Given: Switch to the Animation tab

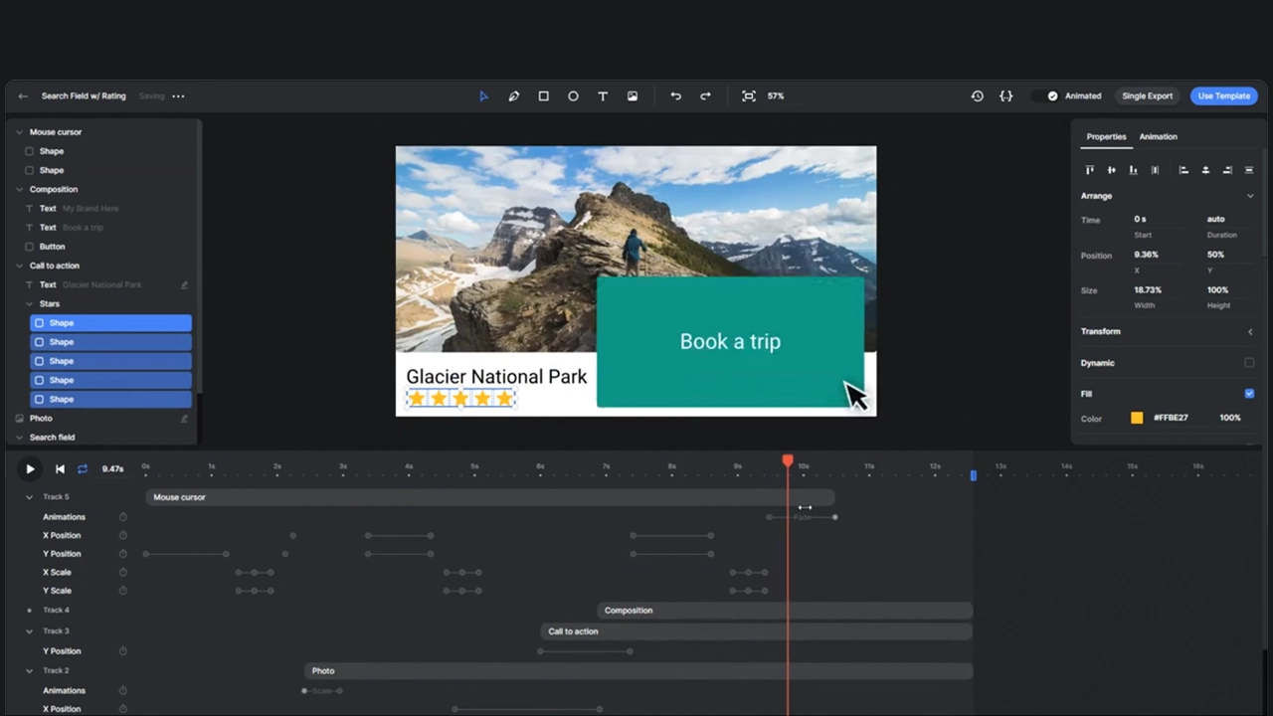Looking at the screenshot, I should coord(1158,137).
